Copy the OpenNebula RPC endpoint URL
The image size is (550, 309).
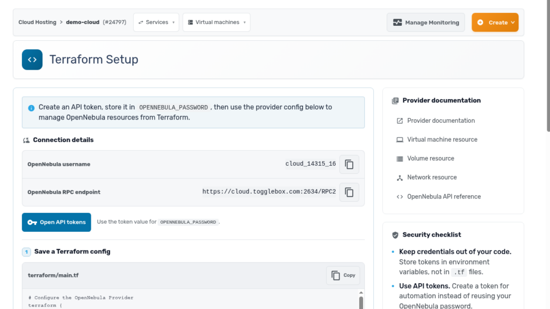(349, 192)
